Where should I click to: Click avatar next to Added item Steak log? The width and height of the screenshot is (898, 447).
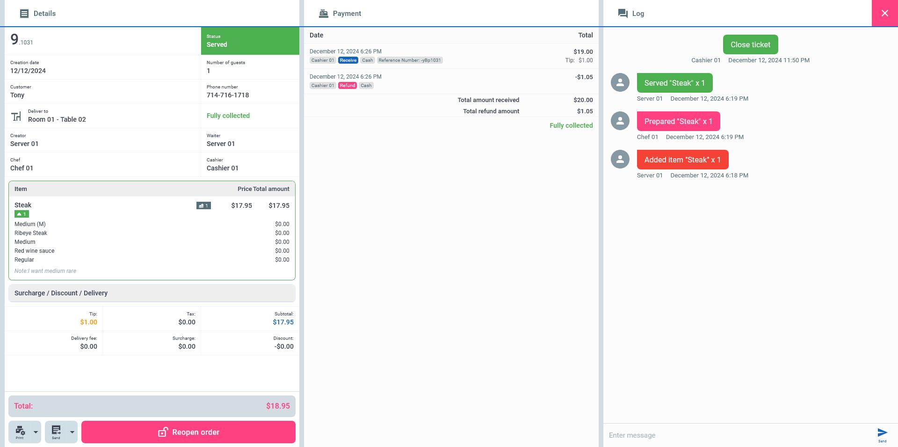click(x=620, y=159)
